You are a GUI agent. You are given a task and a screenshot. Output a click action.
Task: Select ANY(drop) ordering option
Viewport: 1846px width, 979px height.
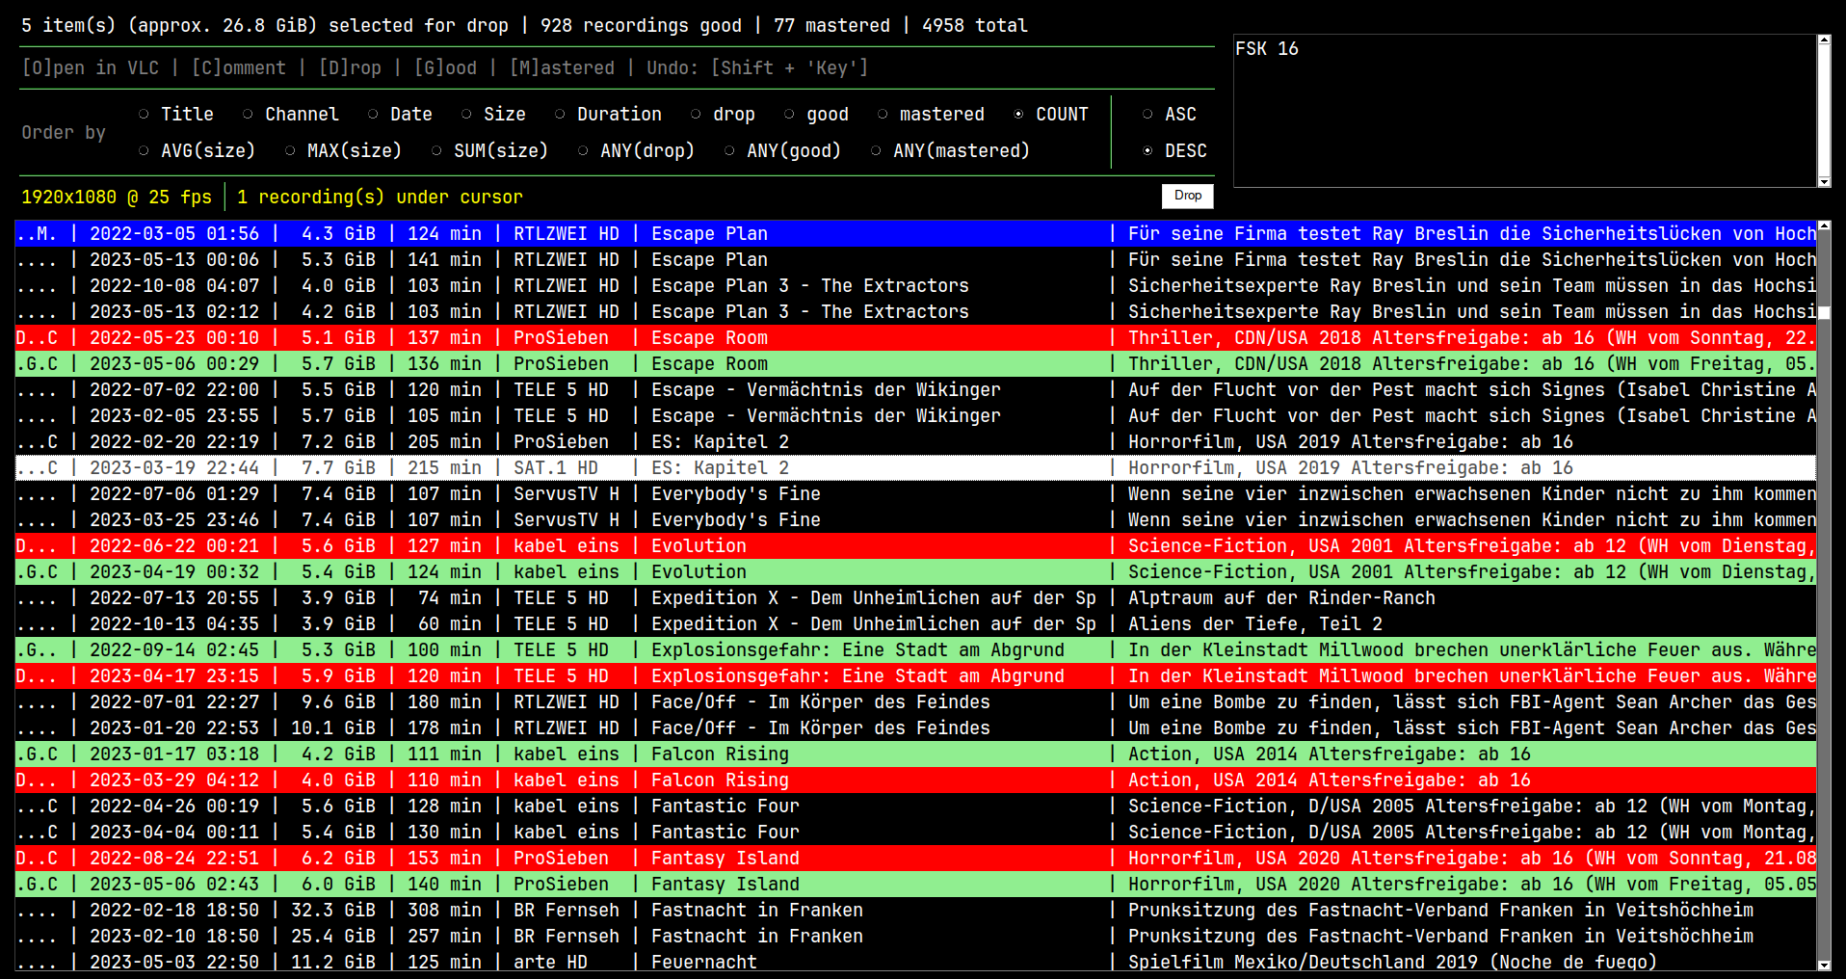[x=583, y=150]
